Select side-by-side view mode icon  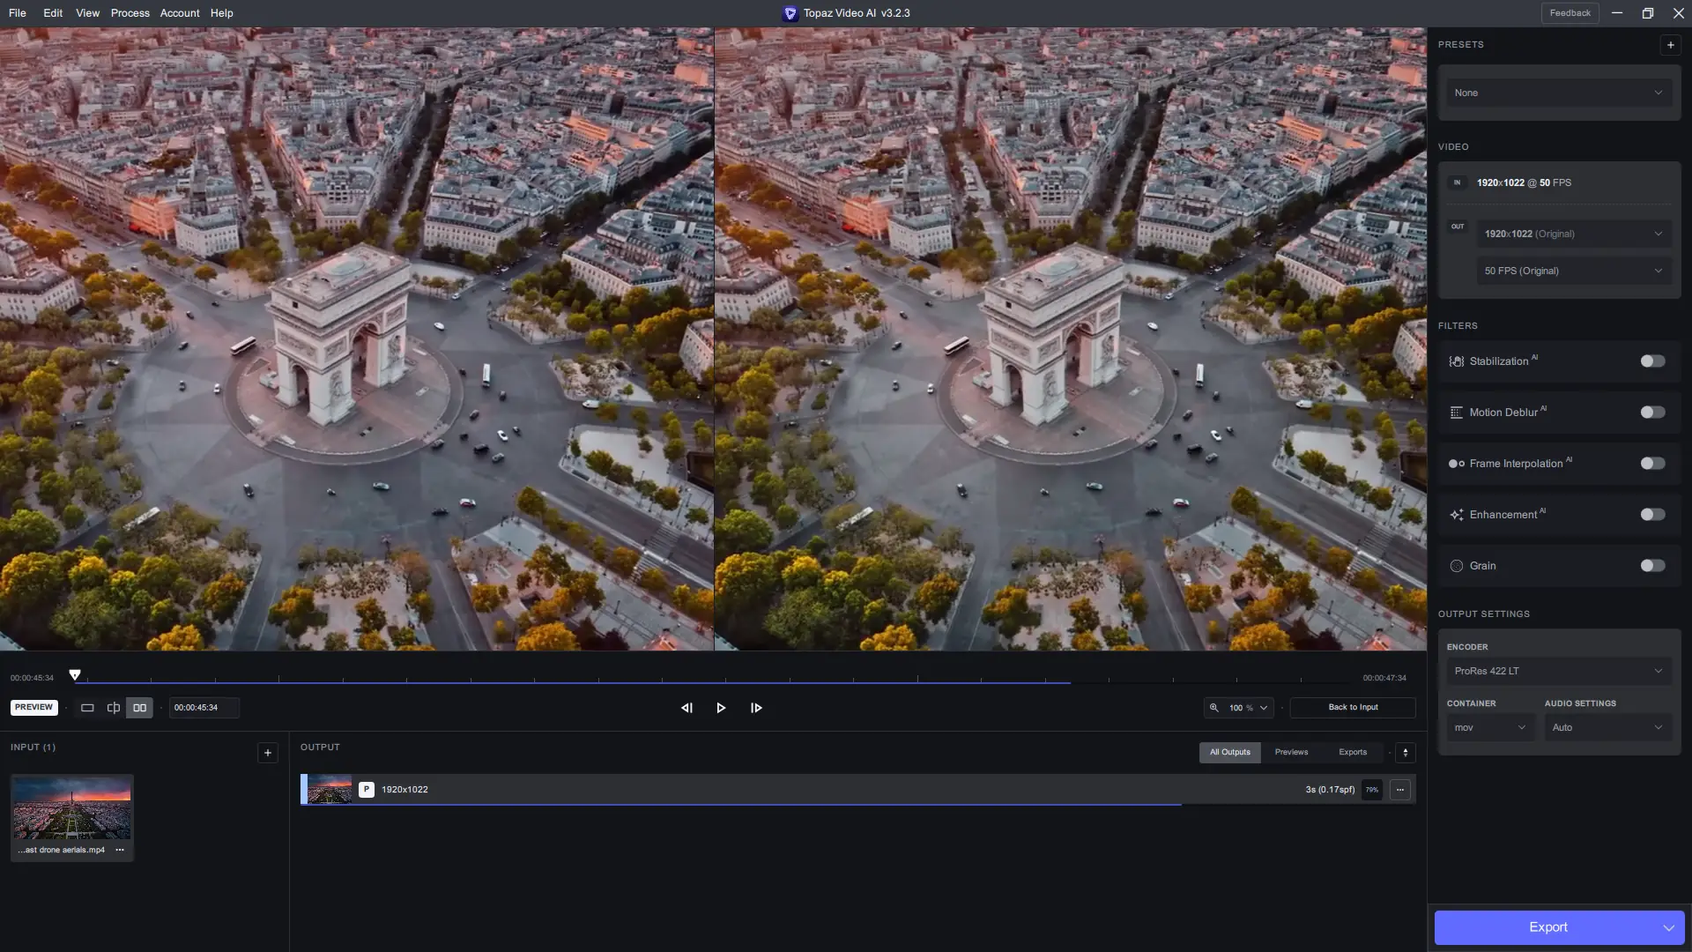point(139,708)
